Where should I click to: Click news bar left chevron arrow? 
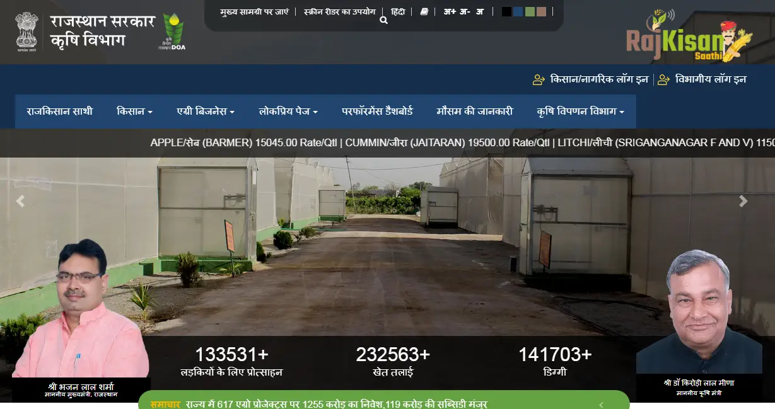click(601, 405)
